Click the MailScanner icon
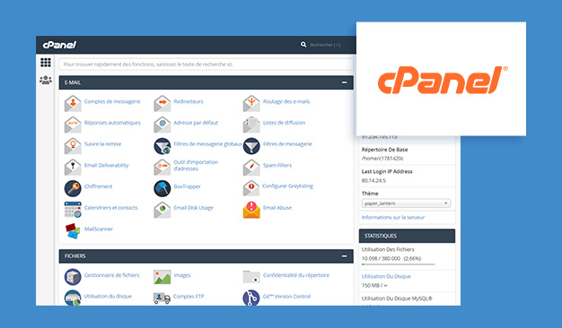 click(x=73, y=230)
